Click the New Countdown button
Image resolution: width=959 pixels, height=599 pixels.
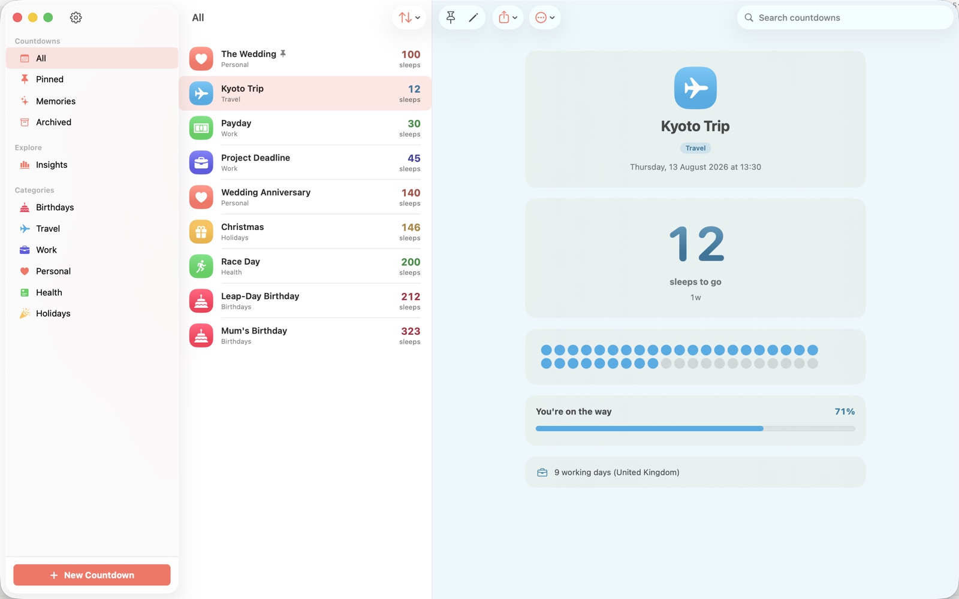coord(92,575)
